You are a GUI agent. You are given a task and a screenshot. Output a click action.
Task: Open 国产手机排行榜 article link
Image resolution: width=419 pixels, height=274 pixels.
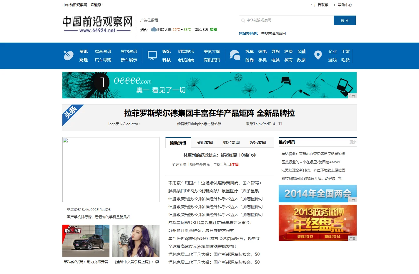(99, 217)
